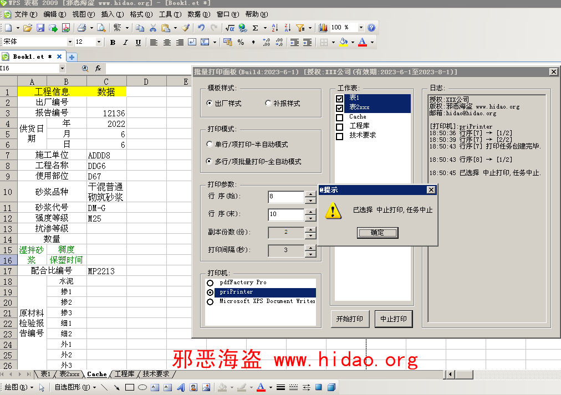Click the 行序(始) input field

[x=285, y=197]
